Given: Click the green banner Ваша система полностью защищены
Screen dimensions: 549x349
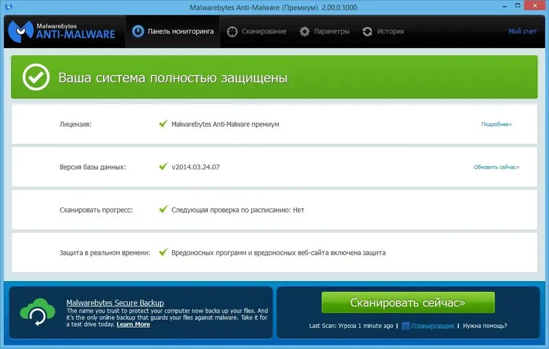Looking at the screenshot, I should tap(274, 77).
